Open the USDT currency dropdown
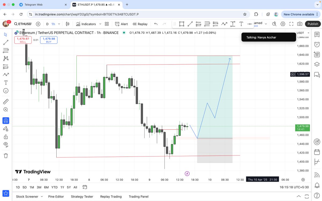The width and height of the screenshot is (322, 201). [x=303, y=33]
